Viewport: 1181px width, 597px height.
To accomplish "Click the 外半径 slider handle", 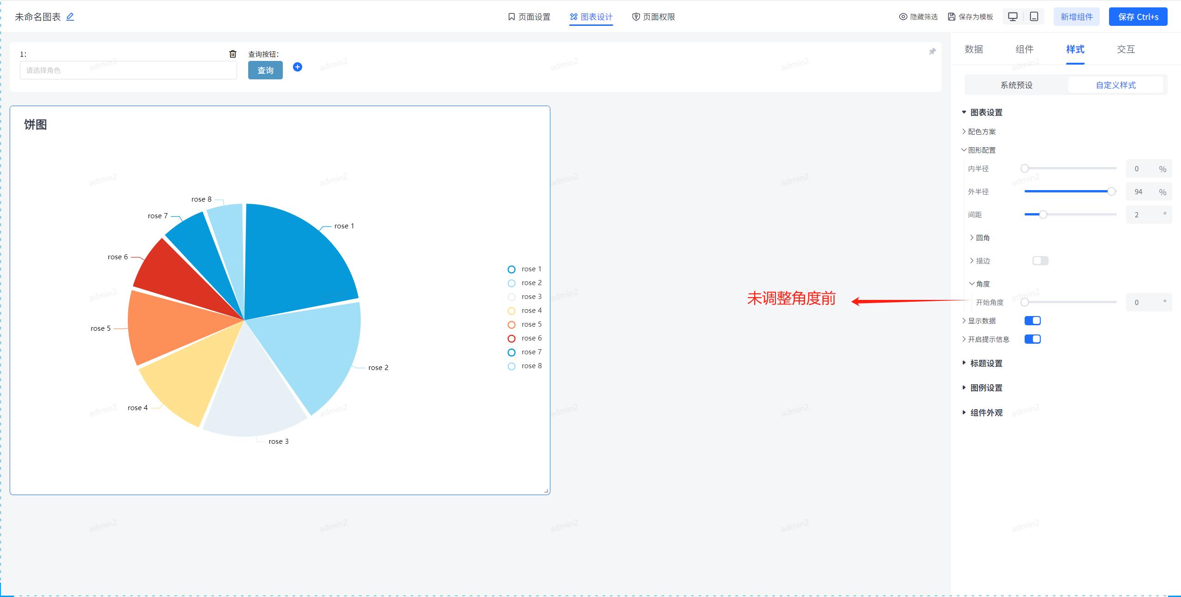I will [x=1111, y=191].
